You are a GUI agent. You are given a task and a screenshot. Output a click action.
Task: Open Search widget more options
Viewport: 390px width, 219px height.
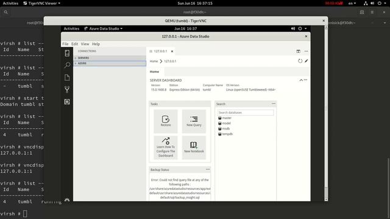tap(274, 103)
